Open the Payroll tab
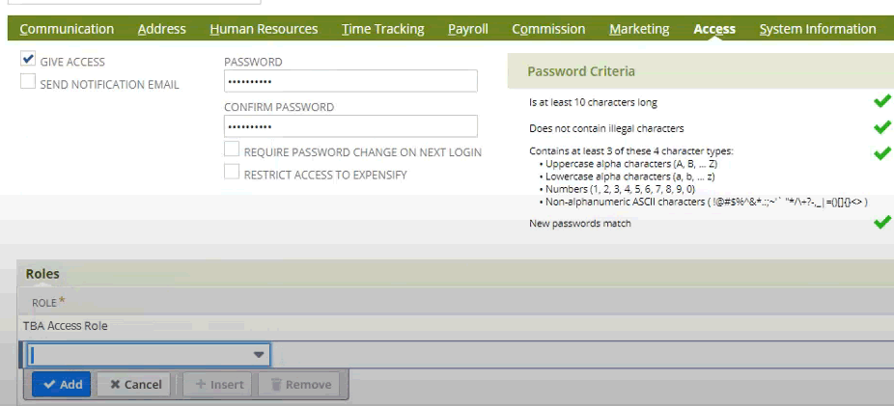This screenshot has width=894, height=406. tap(468, 29)
